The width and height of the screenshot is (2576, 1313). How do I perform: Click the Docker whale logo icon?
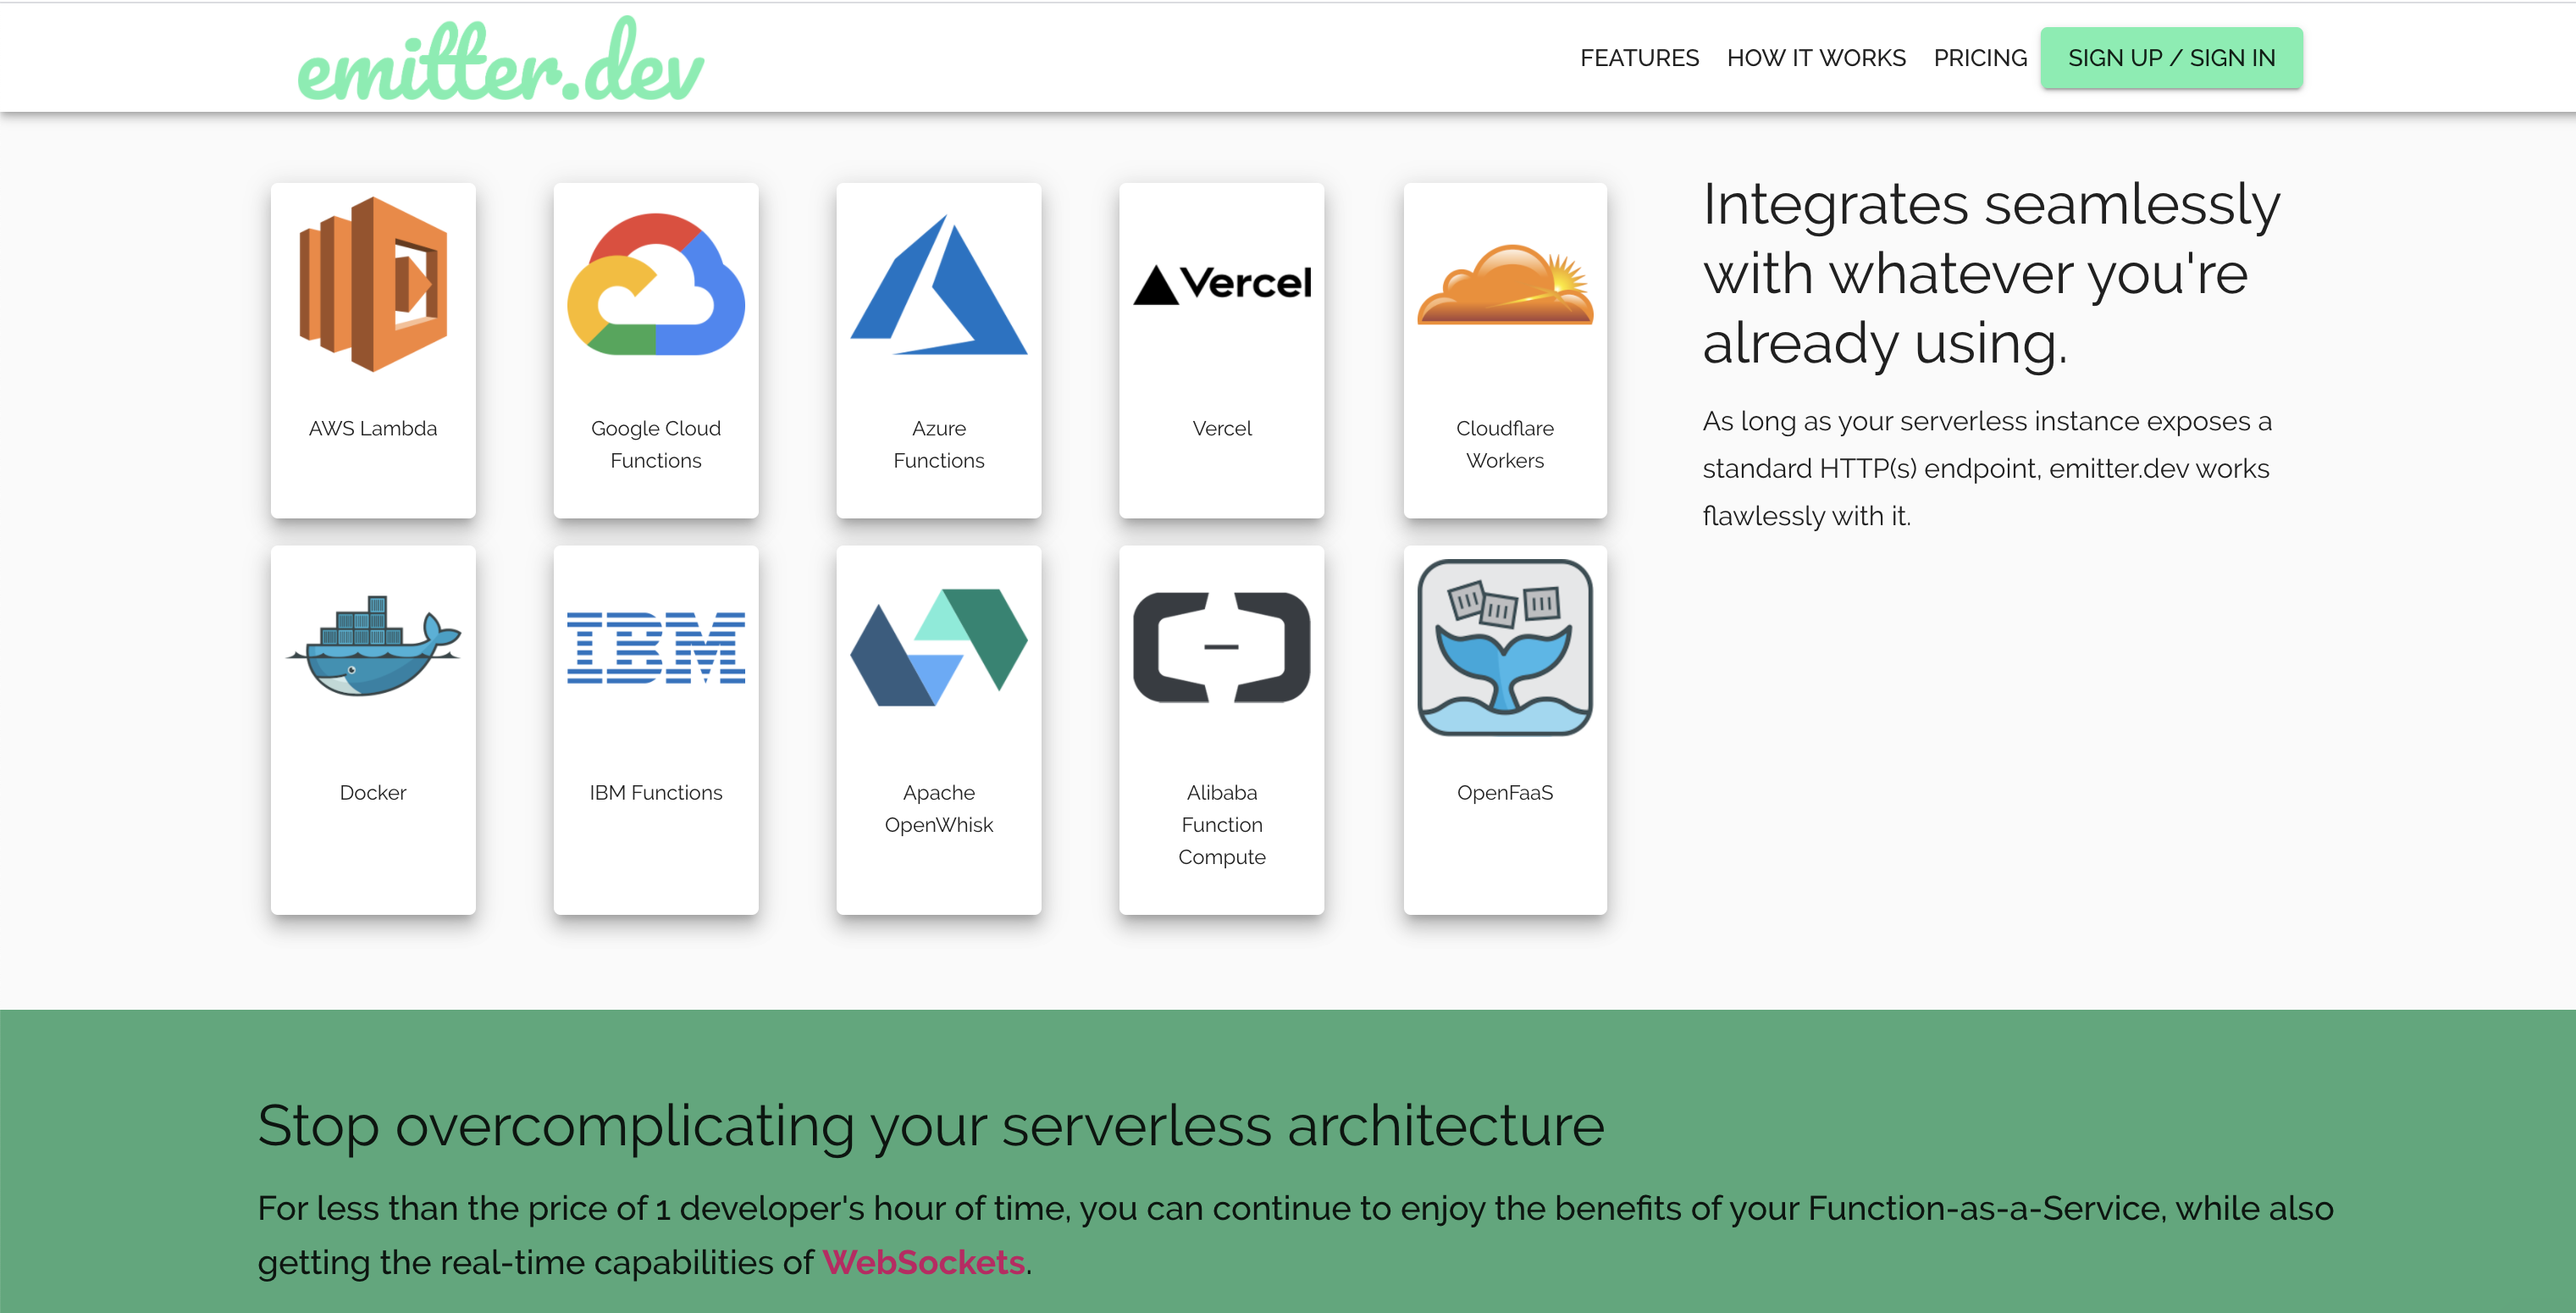click(373, 647)
